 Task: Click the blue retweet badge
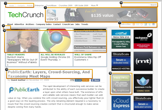(78, 80)
